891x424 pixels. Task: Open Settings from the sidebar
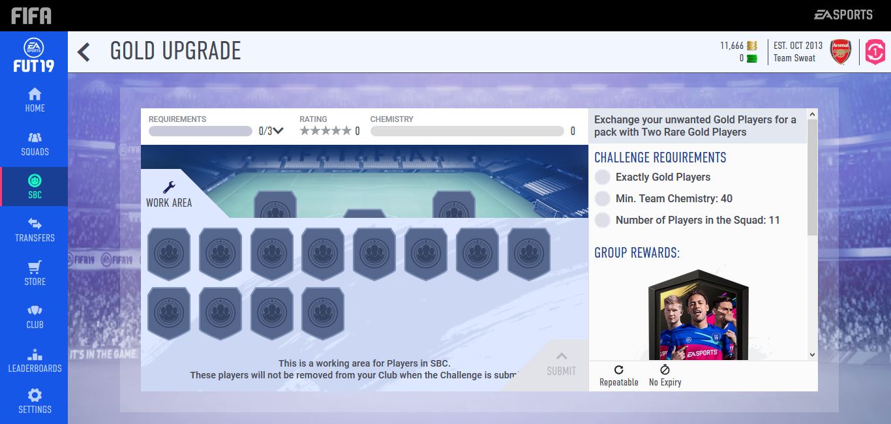point(35,401)
